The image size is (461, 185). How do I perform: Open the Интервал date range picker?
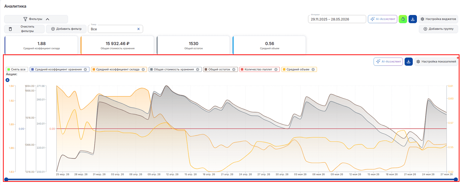[337, 19]
